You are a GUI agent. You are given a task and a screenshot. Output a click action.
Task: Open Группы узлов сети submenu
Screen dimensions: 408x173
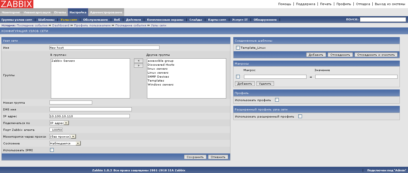click(x=17, y=20)
